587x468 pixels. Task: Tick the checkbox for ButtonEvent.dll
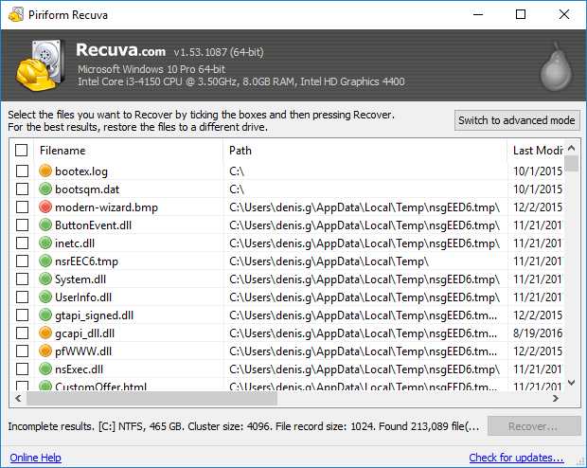pyautogui.click(x=22, y=225)
